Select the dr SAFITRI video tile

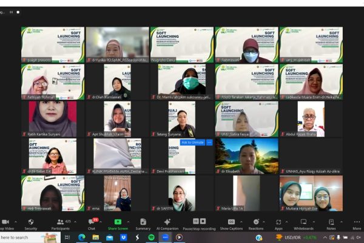click(x=182, y=193)
